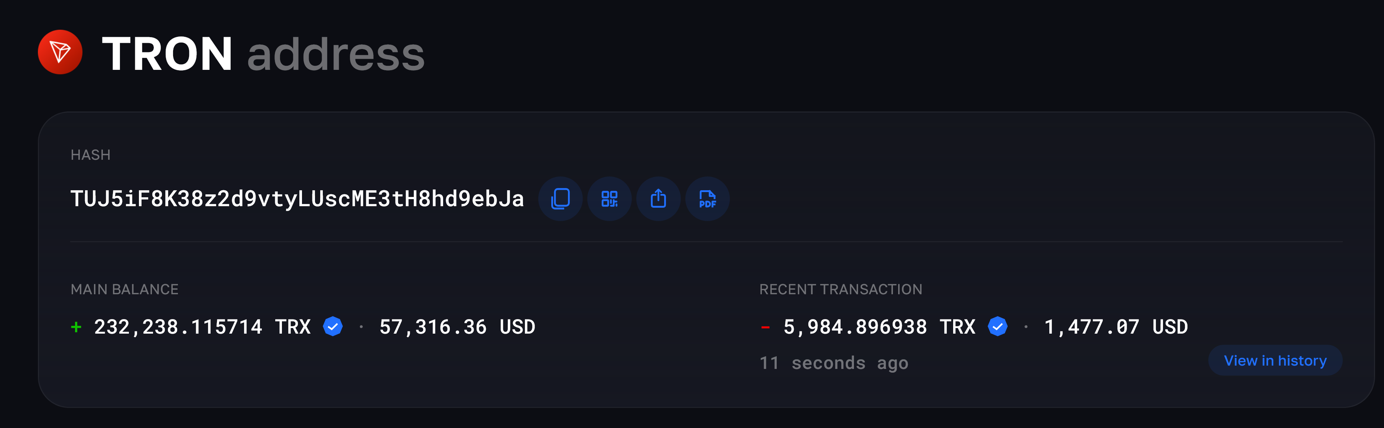This screenshot has height=428, width=1384.
Task: Click the green plus sign by balance
Action: click(x=76, y=326)
